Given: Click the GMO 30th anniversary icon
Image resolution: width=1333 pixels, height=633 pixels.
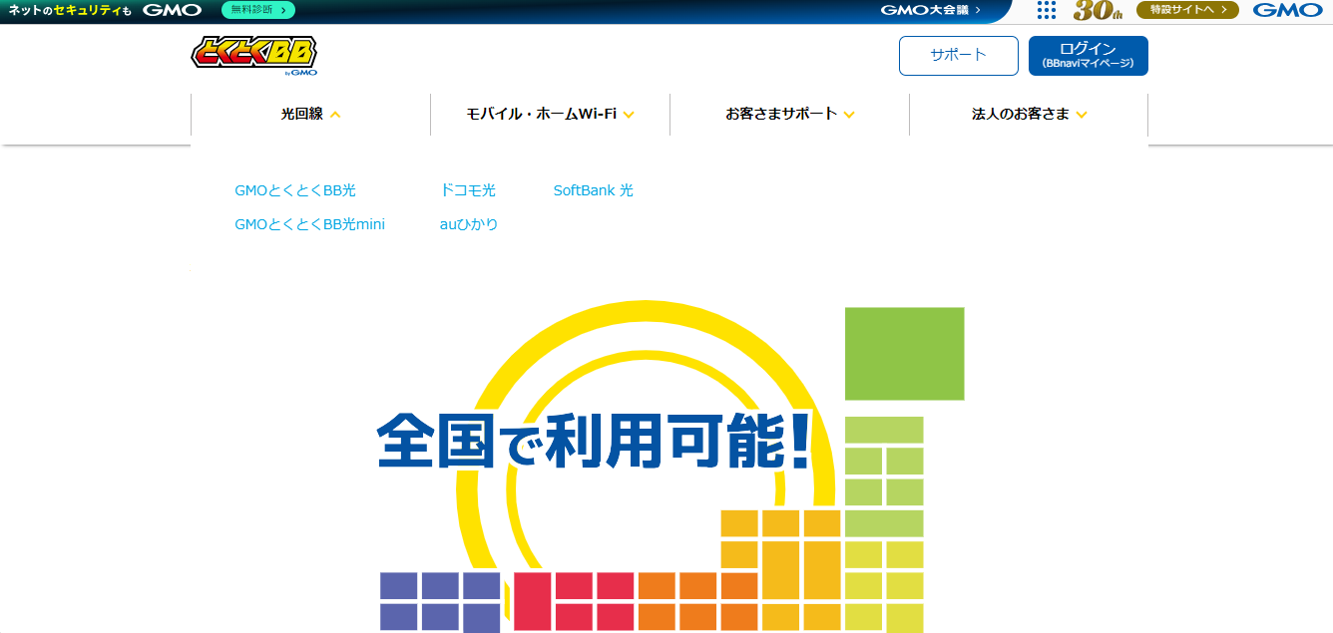Looking at the screenshot, I should (1099, 11).
